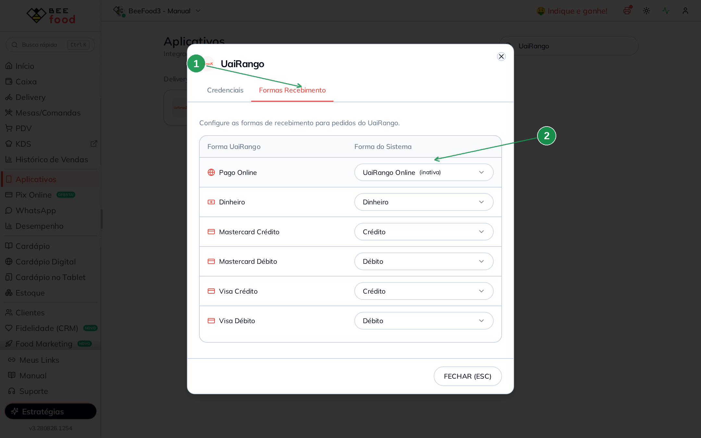Click the Cardápio Digital globe icon
701x438 pixels.
9,262
